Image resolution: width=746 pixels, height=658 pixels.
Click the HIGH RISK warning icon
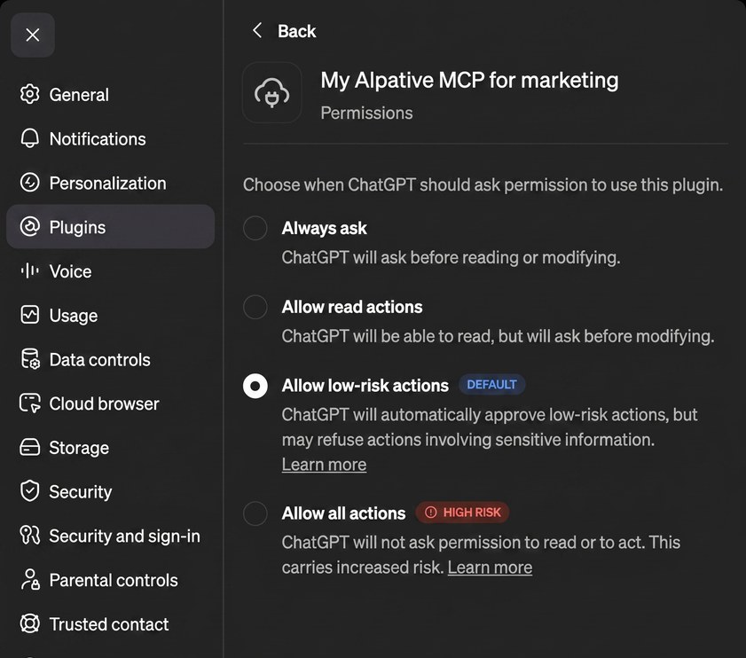pos(430,513)
